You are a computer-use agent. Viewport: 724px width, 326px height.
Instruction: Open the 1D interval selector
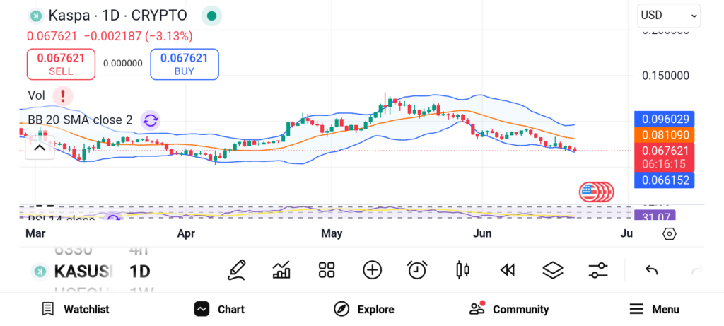click(x=140, y=272)
